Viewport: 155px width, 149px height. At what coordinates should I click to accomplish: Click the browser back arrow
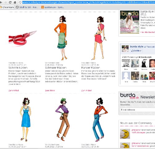click(1, 2)
